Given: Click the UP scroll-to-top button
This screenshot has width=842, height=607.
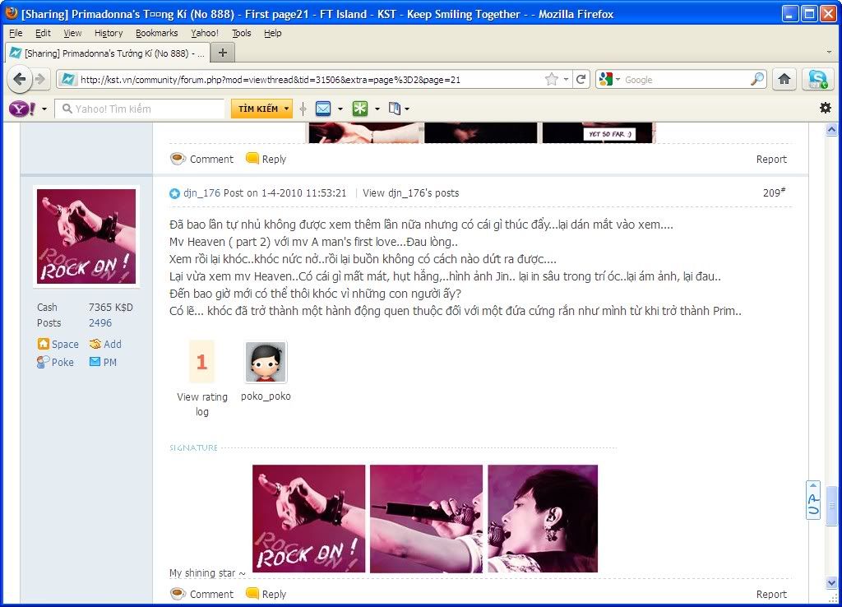Looking at the screenshot, I should (813, 500).
